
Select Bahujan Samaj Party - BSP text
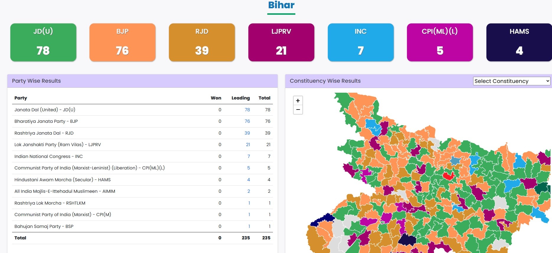coord(44,226)
